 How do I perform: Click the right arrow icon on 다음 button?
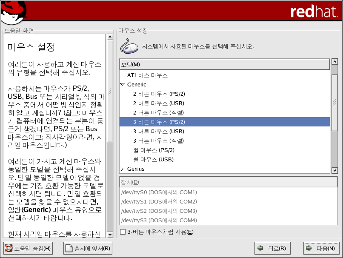[309, 249]
